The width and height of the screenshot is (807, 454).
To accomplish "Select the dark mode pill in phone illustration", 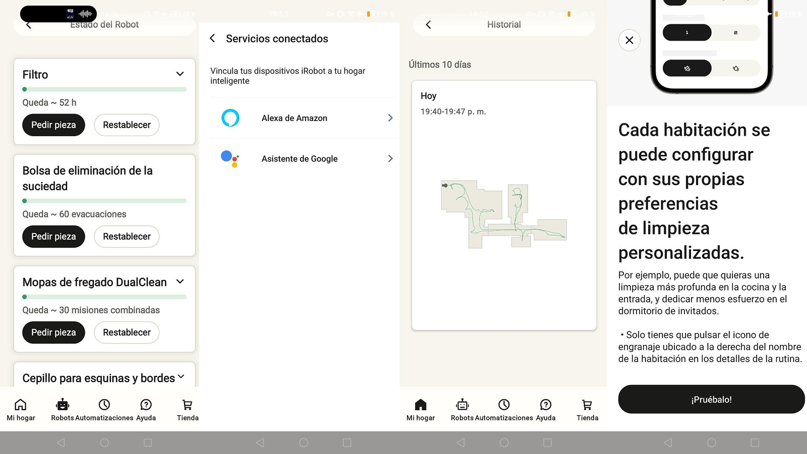I will pos(687,68).
